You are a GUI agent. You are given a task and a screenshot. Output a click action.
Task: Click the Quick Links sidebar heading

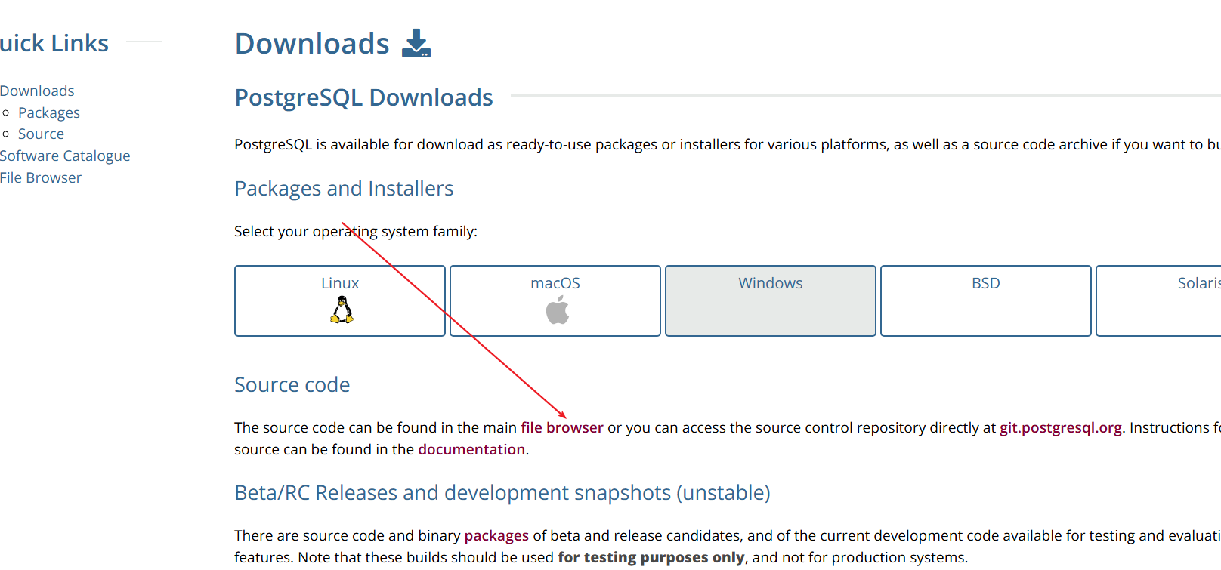coord(54,43)
